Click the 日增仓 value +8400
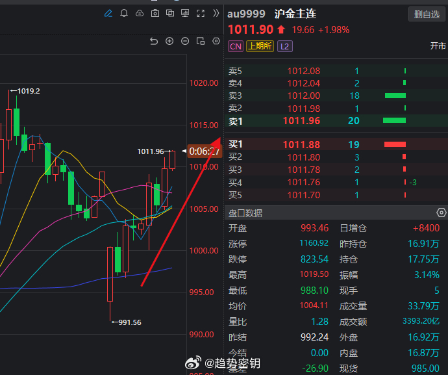 click(426, 228)
